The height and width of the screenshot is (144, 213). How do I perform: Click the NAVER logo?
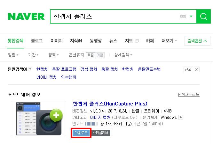[26, 17]
